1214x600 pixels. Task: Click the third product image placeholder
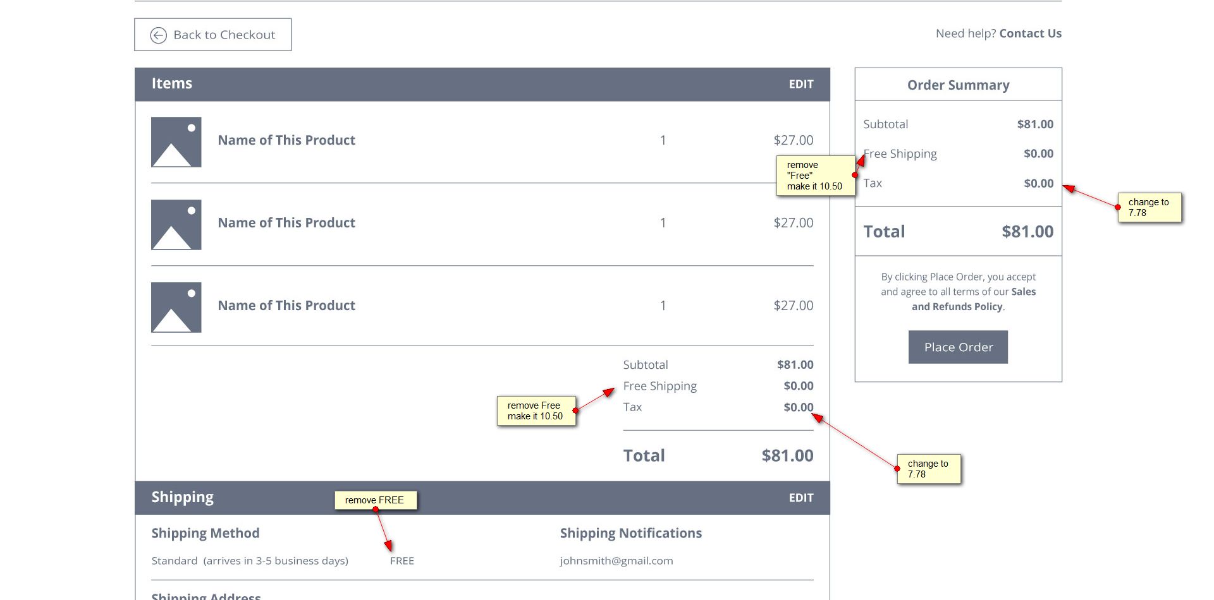[x=176, y=308]
